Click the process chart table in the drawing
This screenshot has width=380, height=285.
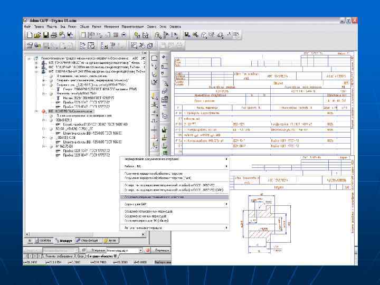tap(262, 130)
